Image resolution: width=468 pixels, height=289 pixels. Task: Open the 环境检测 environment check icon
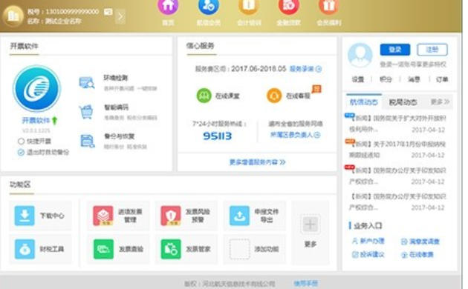pos(87,82)
